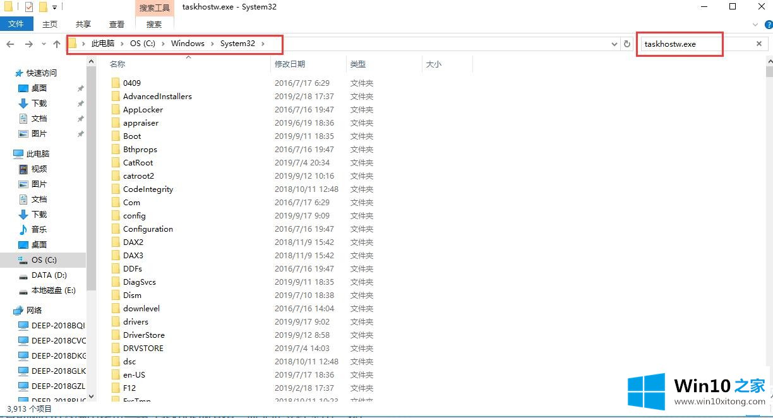Switch to the 主页 ribbon tab

[50, 24]
